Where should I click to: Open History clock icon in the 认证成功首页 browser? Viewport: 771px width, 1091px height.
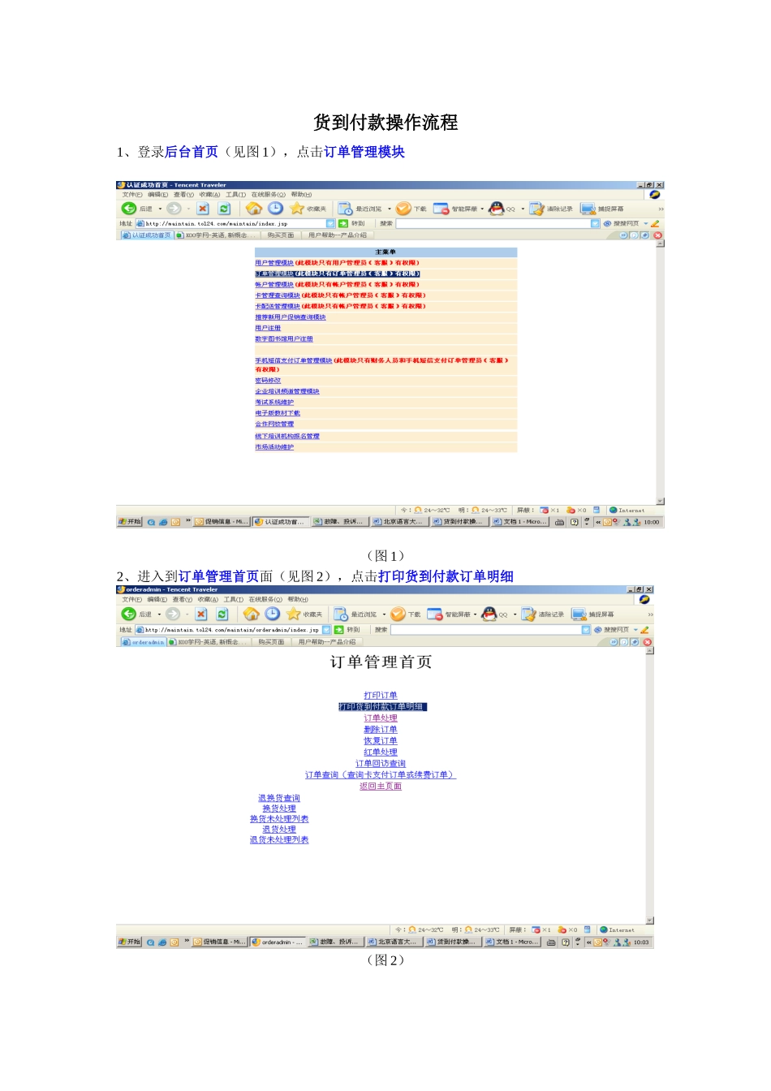coord(276,209)
